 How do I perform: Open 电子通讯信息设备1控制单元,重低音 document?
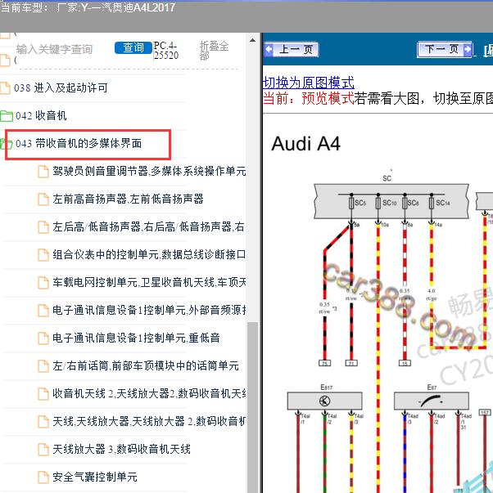[x=136, y=338]
